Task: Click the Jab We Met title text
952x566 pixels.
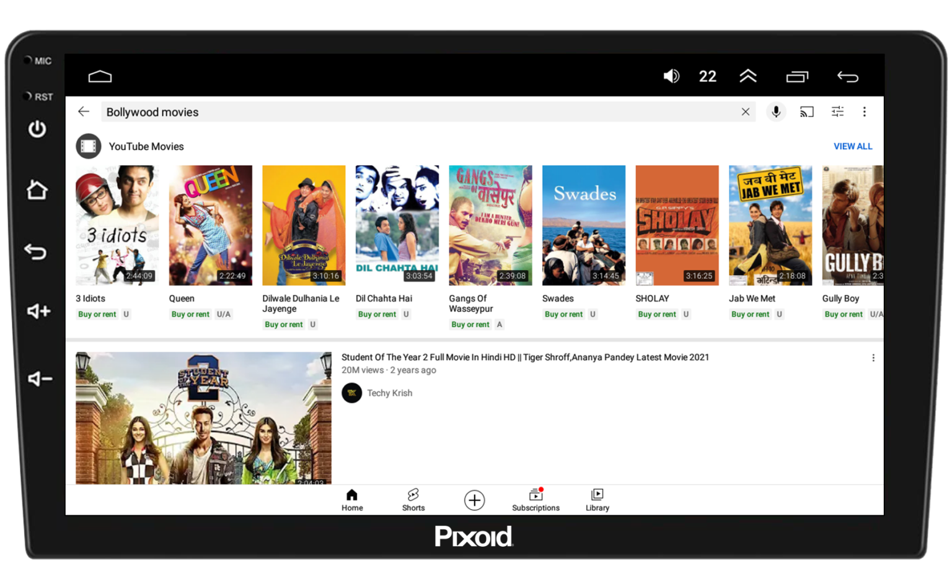Action: tap(752, 298)
